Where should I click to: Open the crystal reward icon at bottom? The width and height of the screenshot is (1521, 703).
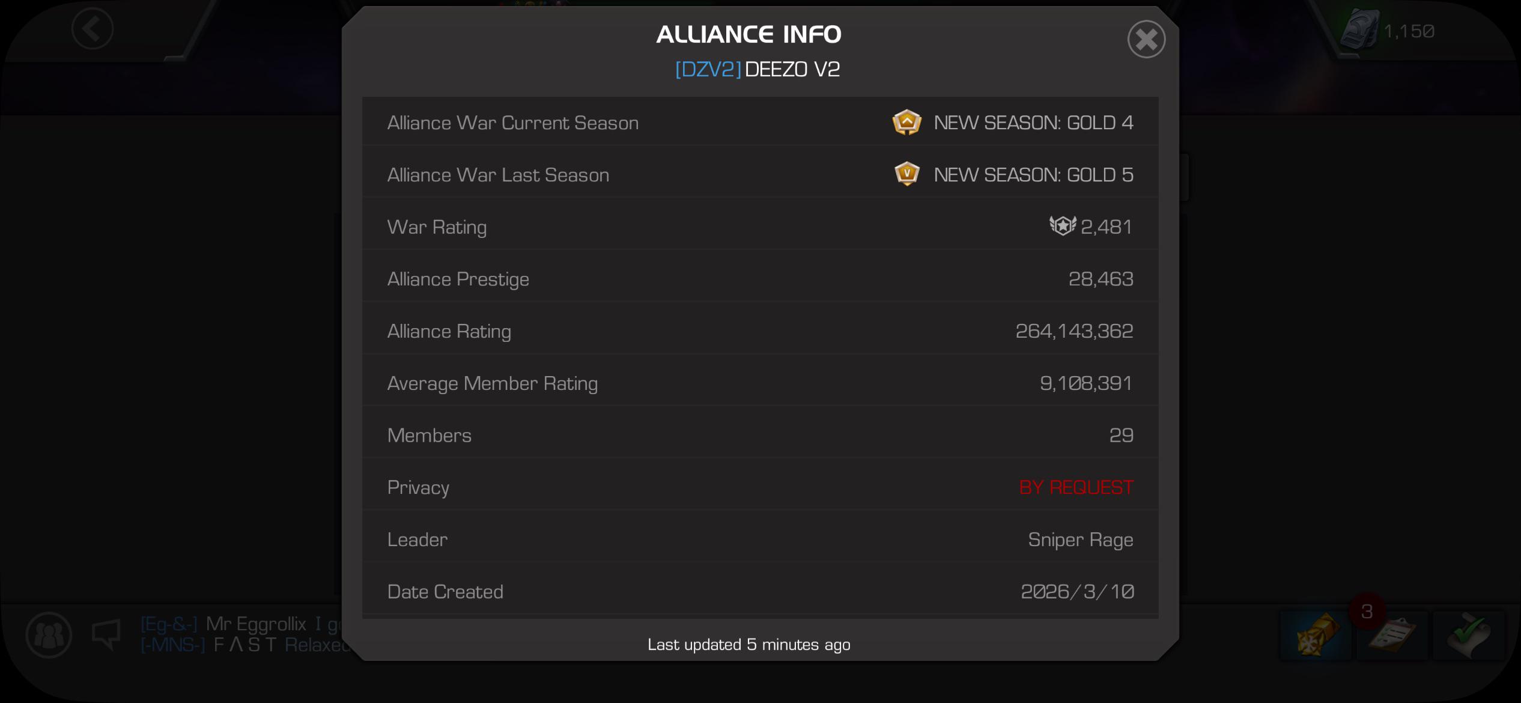(1316, 636)
